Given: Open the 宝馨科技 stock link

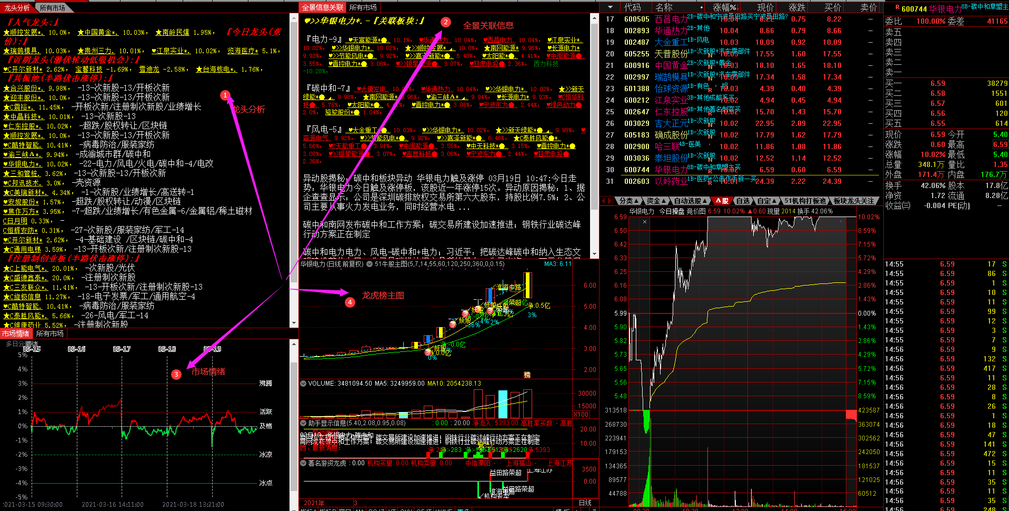Looking at the screenshot, I should click(x=89, y=69).
